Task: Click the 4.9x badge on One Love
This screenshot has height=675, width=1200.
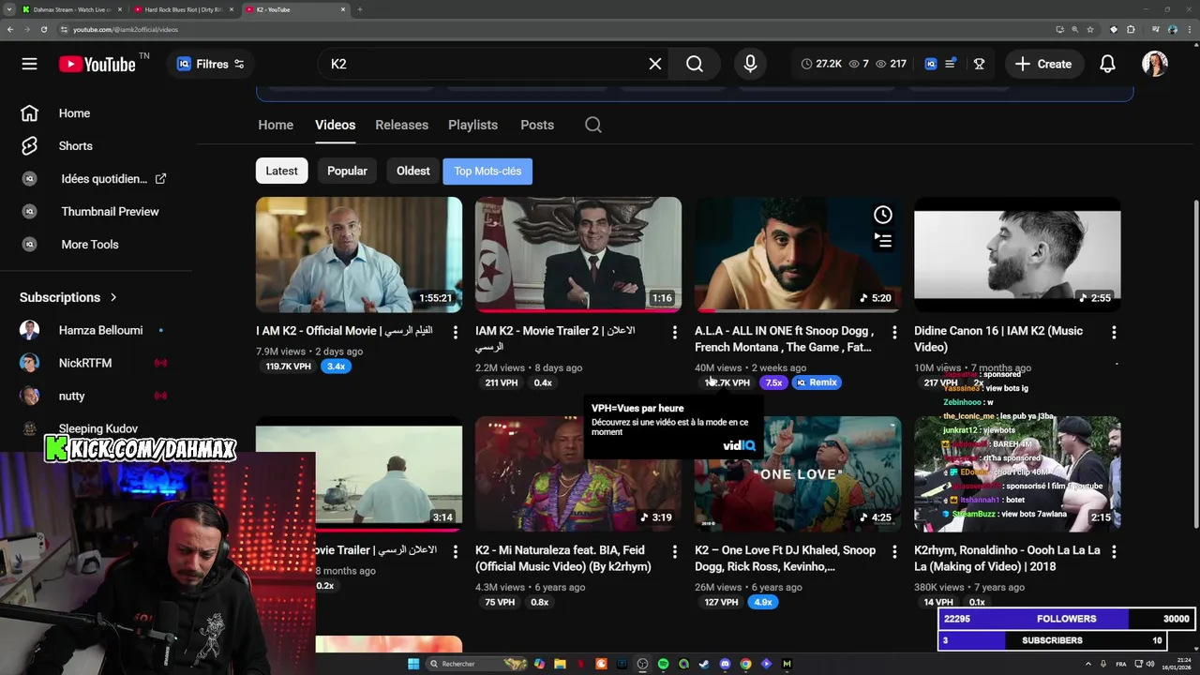Action: 763,602
